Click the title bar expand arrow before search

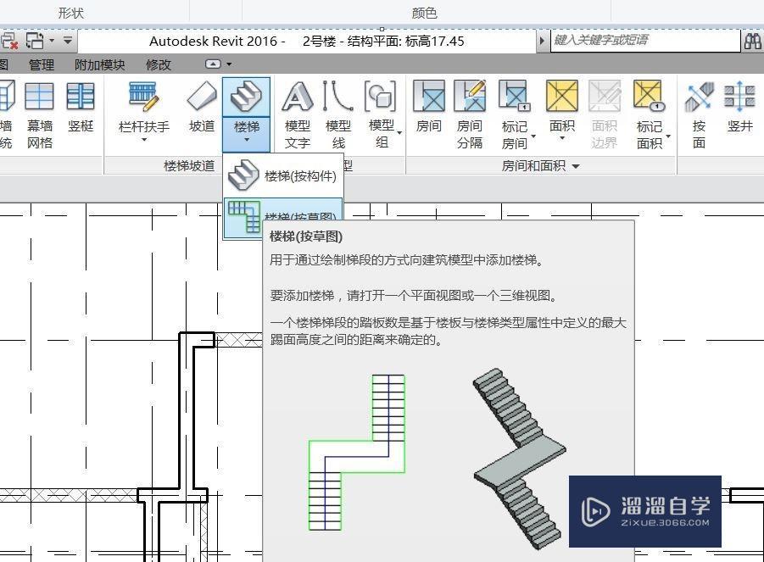(542, 41)
